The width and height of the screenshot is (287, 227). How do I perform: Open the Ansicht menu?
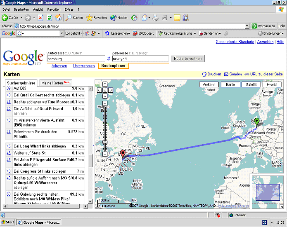(38, 9)
